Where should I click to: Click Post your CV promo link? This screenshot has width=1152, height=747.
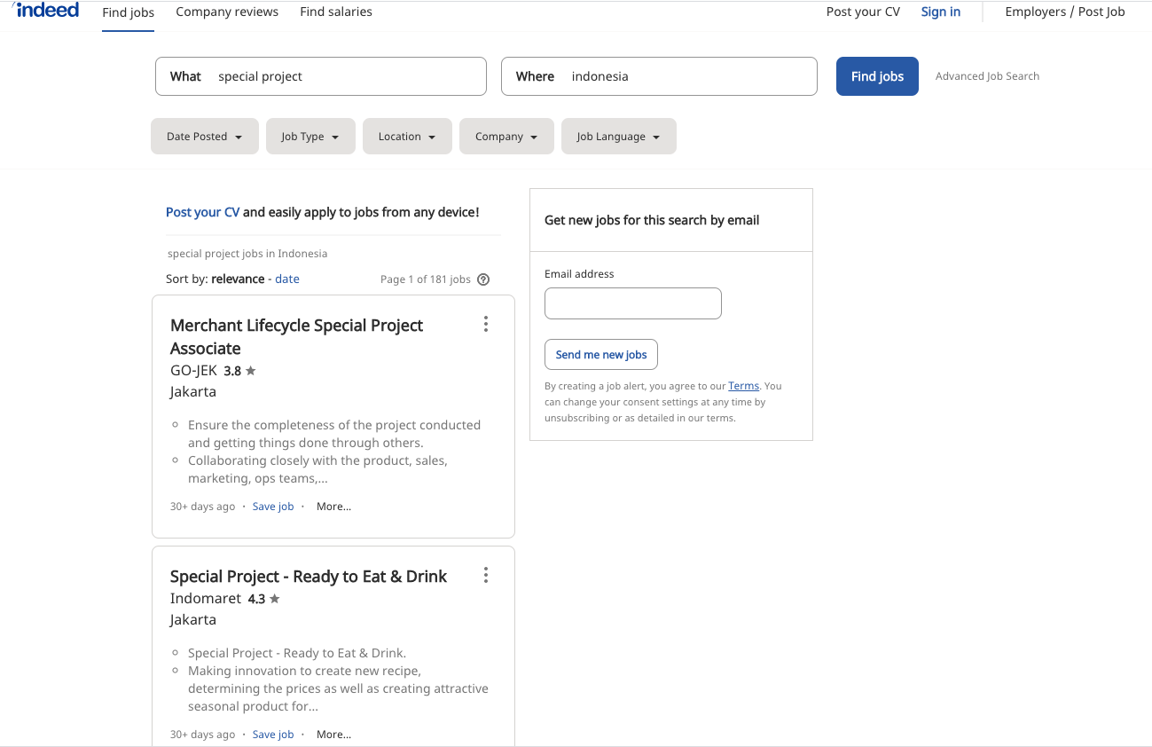coord(202,212)
